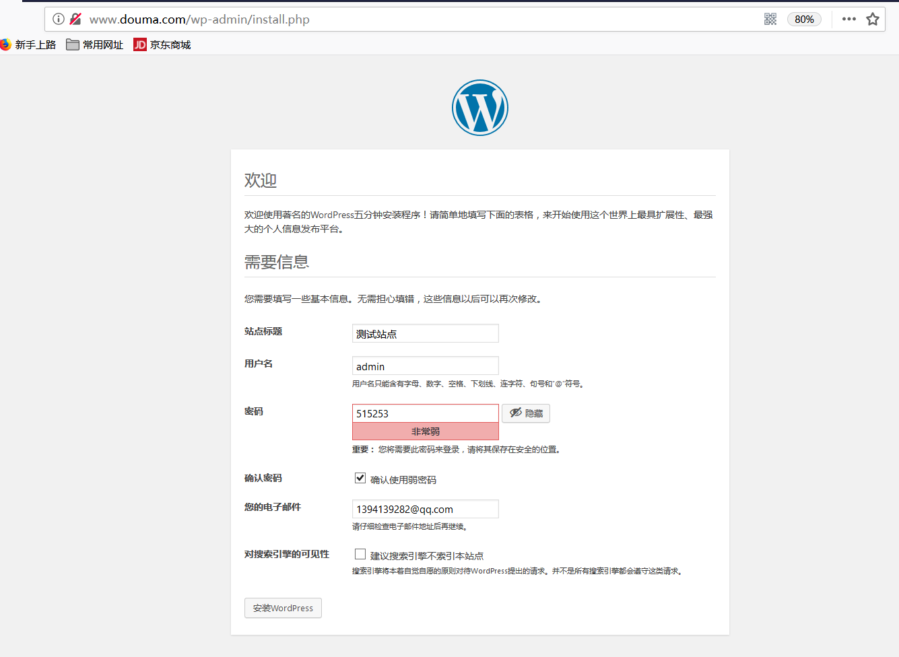Screen dimensions: 899x657
Task: Open the 新手上路 Firefox bookmark
Action: click(28, 44)
